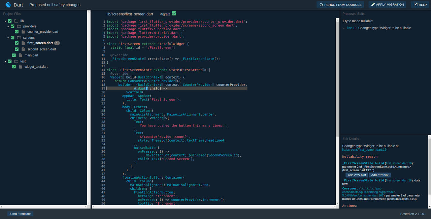Click the Apply Migration button
The width and height of the screenshot is (431, 219).
pos(387,5)
